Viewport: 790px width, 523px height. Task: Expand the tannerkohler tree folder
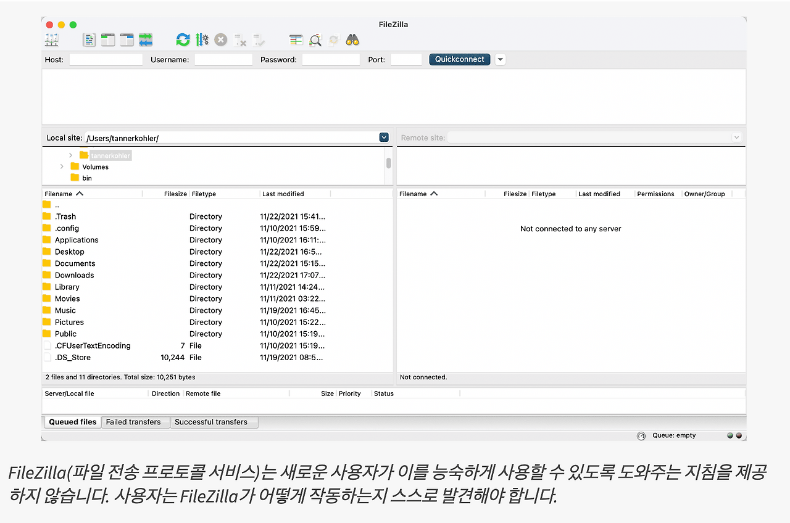71,155
